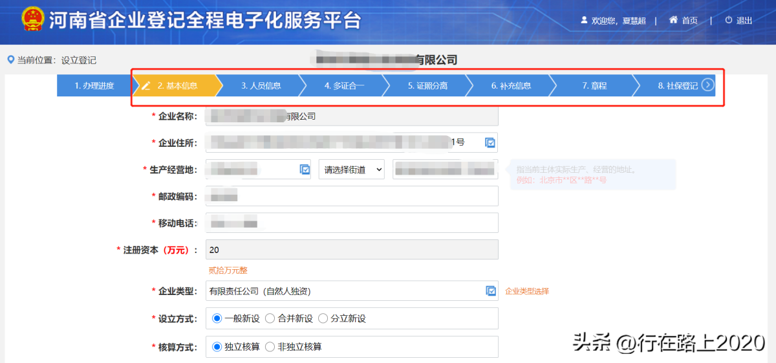Click the power icon to log out
Viewport: 776px width, 363px height.
coord(729,20)
